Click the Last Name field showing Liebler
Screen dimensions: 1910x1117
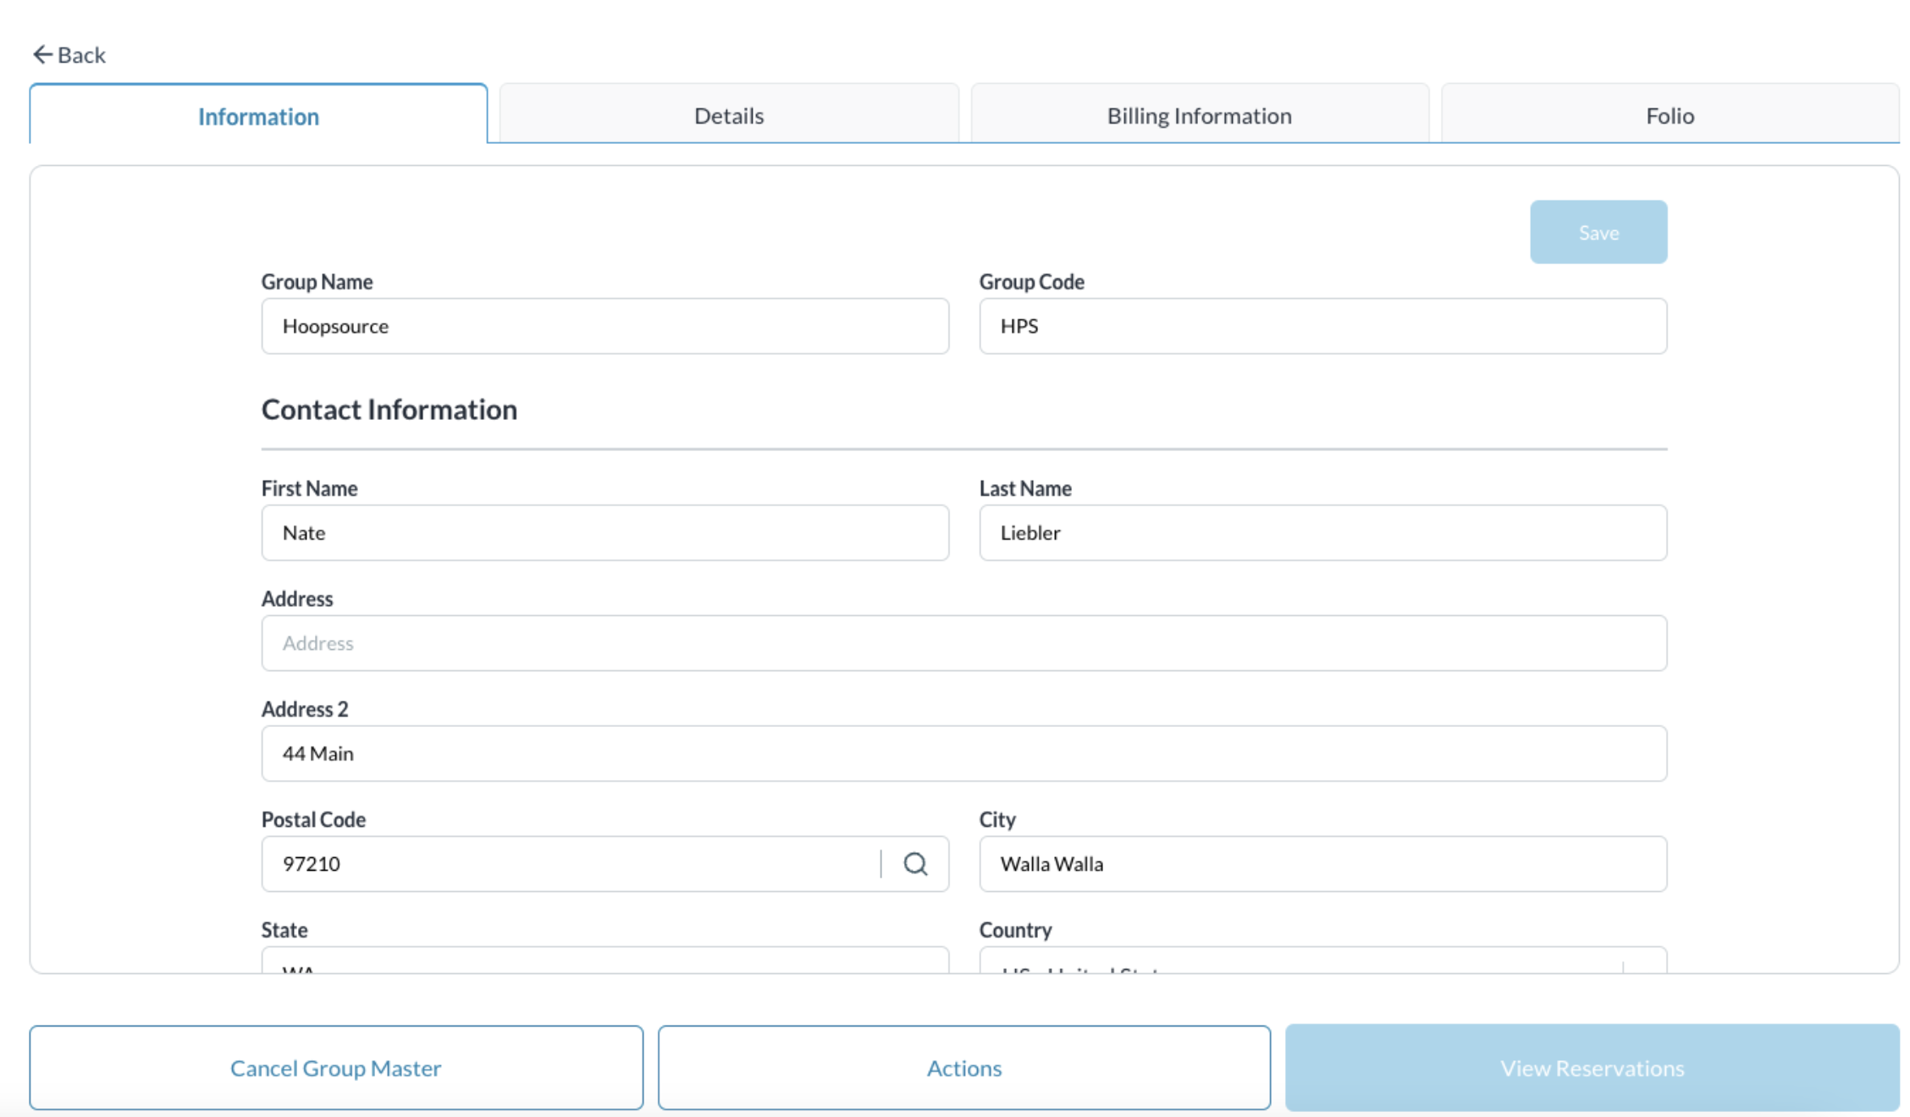point(1322,533)
